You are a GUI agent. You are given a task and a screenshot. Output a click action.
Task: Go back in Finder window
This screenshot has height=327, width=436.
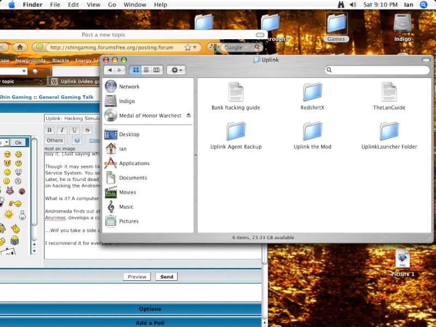(x=110, y=70)
